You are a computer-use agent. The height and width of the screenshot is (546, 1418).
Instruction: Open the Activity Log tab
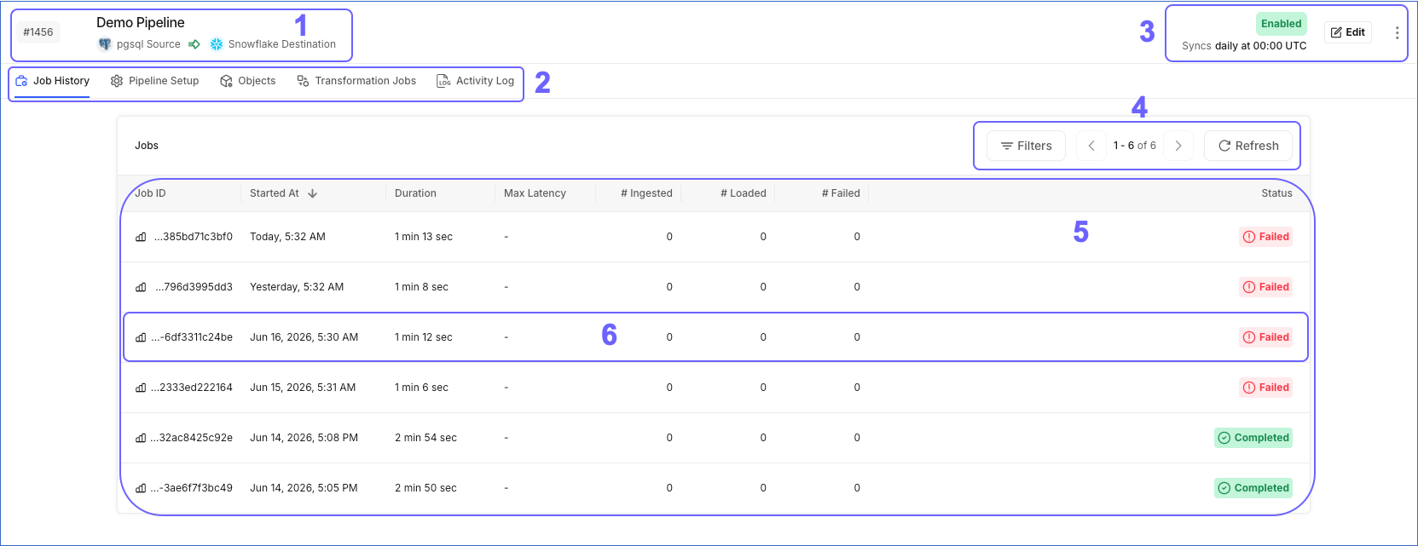coord(475,81)
